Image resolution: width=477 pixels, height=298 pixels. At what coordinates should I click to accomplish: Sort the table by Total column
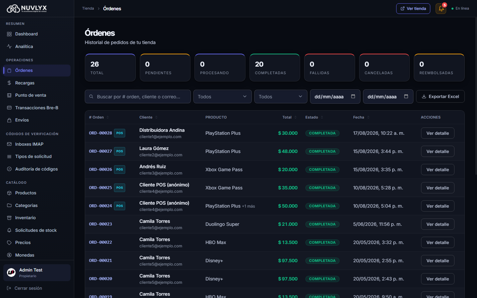pyautogui.click(x=290, y=117)
